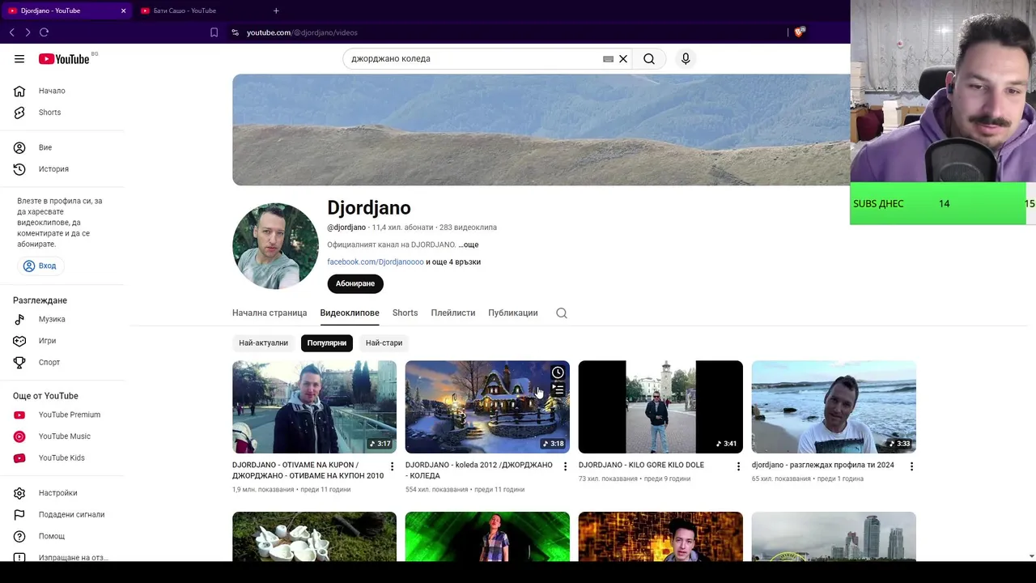Open OTIVAME NA KUPON video title
The width and height of the screenshot is (1036, 583).
coord(308,470)
